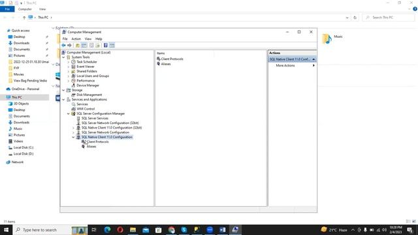Select Aliases in the tree pane

click(91, 146)
